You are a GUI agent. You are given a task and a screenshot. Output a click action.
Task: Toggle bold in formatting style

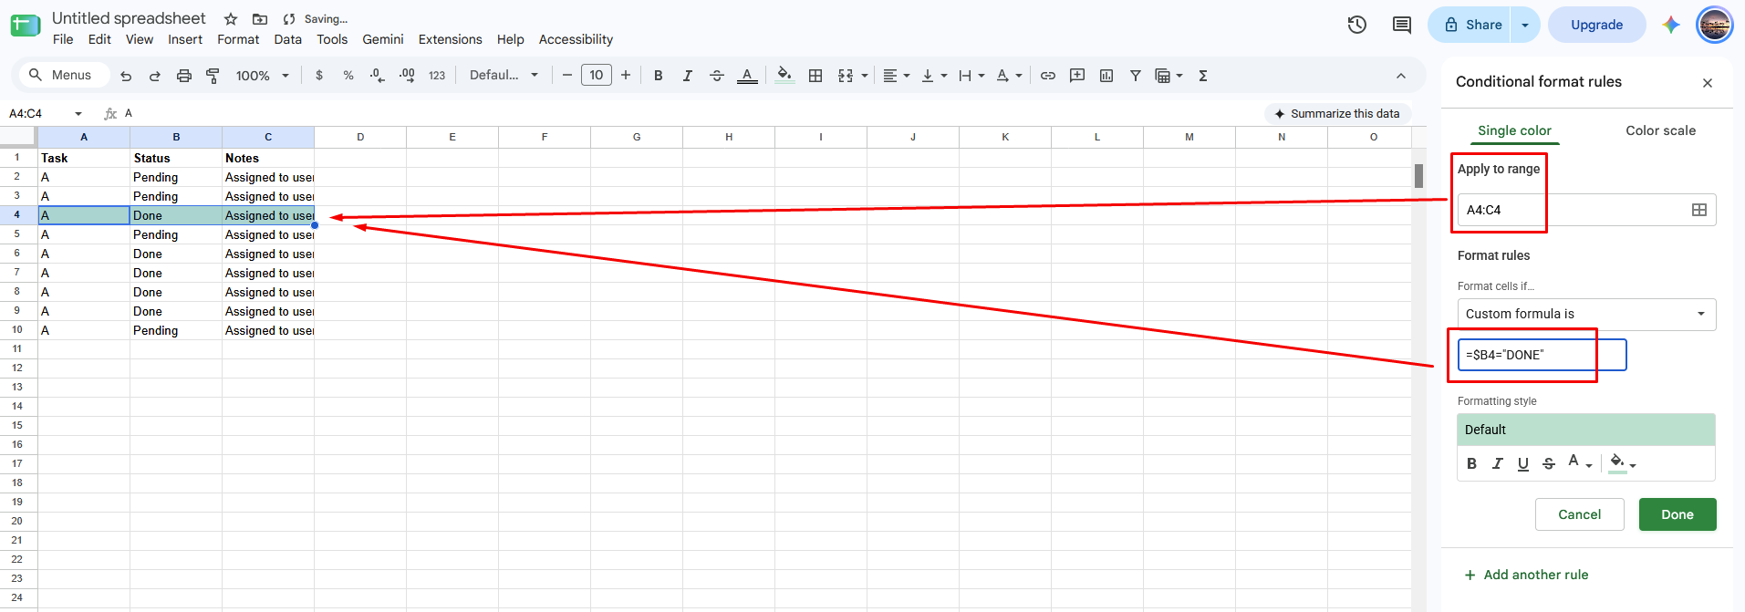tap(1471, 463)
